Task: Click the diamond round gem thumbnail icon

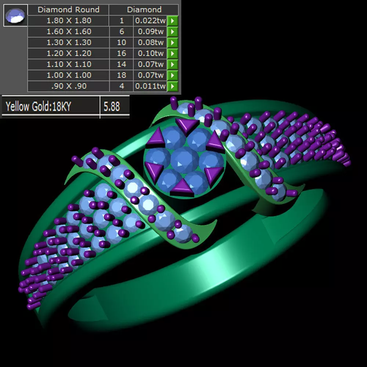Action: coord(15,15)
